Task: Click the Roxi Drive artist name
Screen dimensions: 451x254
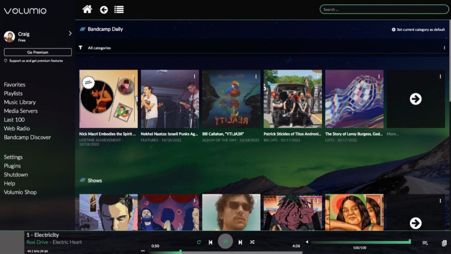Action: pyautogui.click(x=37, y=242)
